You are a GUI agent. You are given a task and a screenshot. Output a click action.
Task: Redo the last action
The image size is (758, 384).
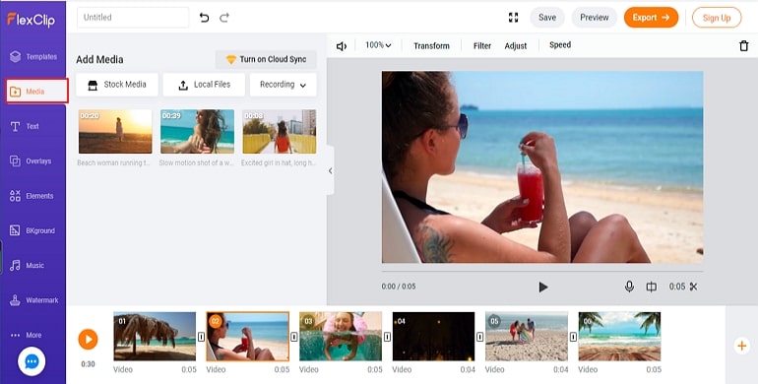[x=224, y=18]
